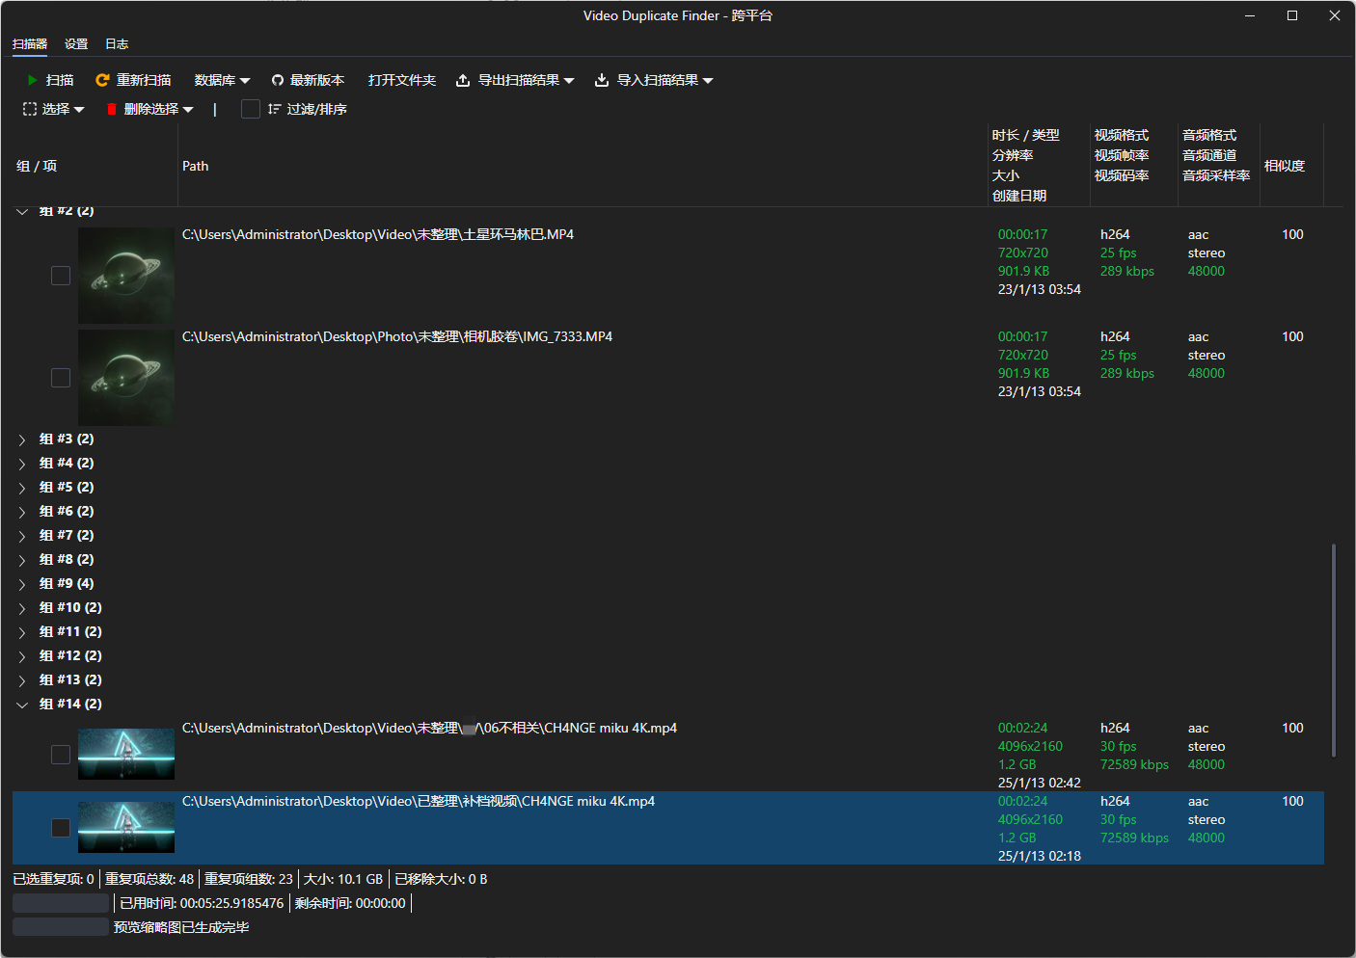Click the green scan play icon

tap(33, 80)
